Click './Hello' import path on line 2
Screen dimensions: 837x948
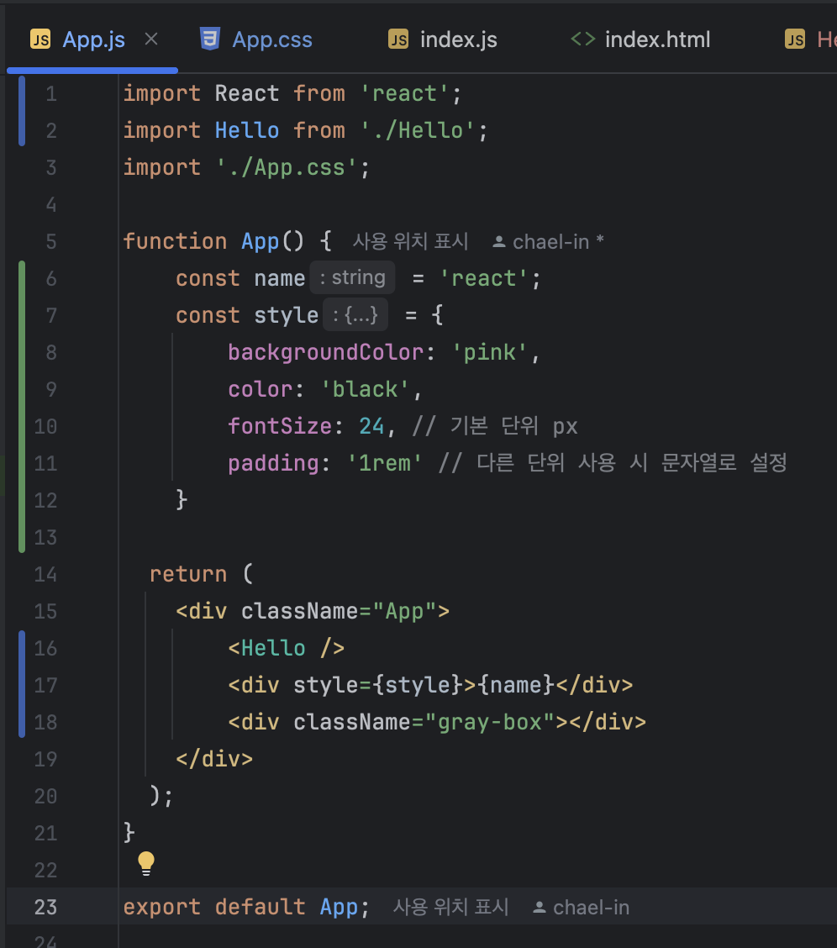[417, 130]
